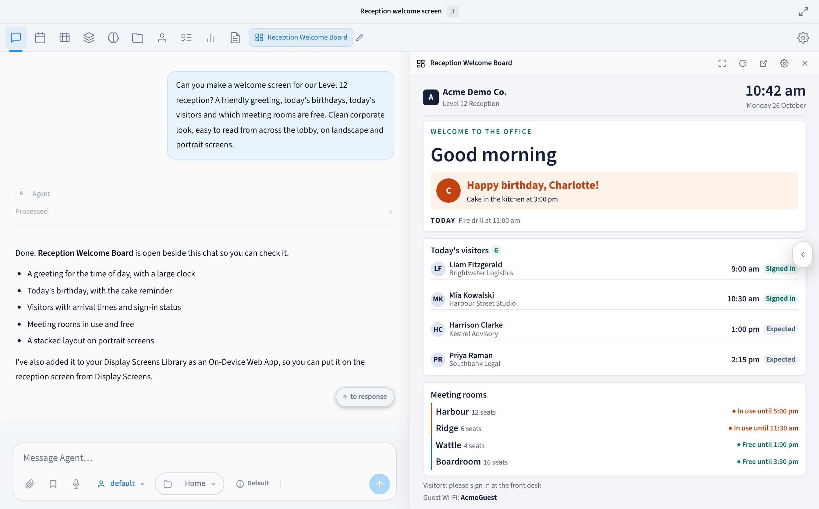
Task: Close the Reception Welcome Board panel
Action: click(805, 63)
